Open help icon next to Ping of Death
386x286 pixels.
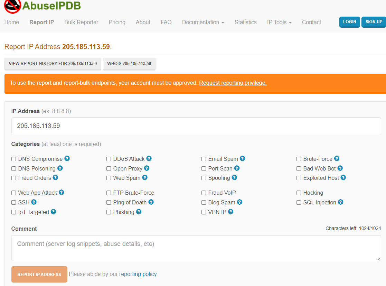[x=151, y=202]
